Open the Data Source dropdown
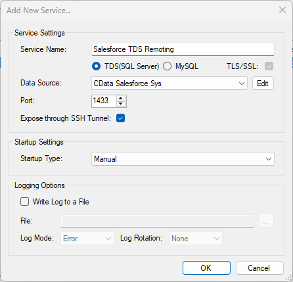This screenshot has width=293, height=282. [169, 83]
